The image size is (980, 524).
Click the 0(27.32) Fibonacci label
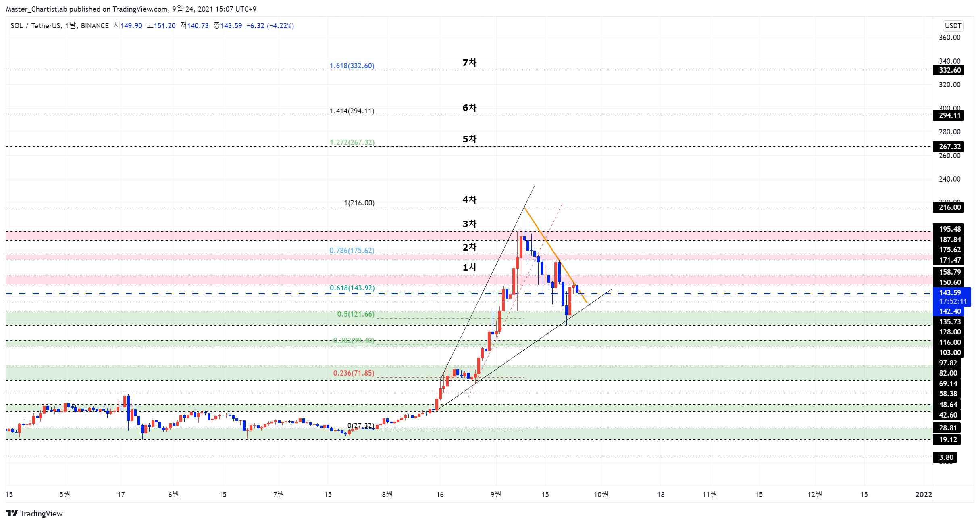click(361, 426)
